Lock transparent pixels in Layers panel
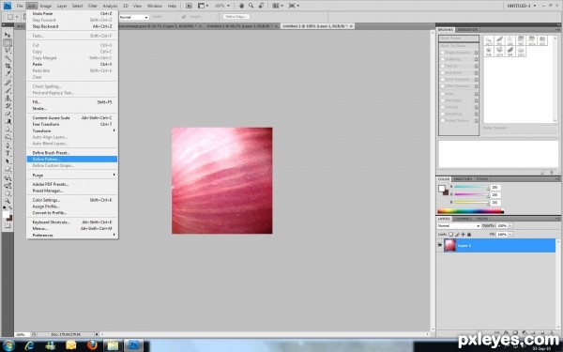The width and height of the screenshot is (563, 352). coord(451,234)
